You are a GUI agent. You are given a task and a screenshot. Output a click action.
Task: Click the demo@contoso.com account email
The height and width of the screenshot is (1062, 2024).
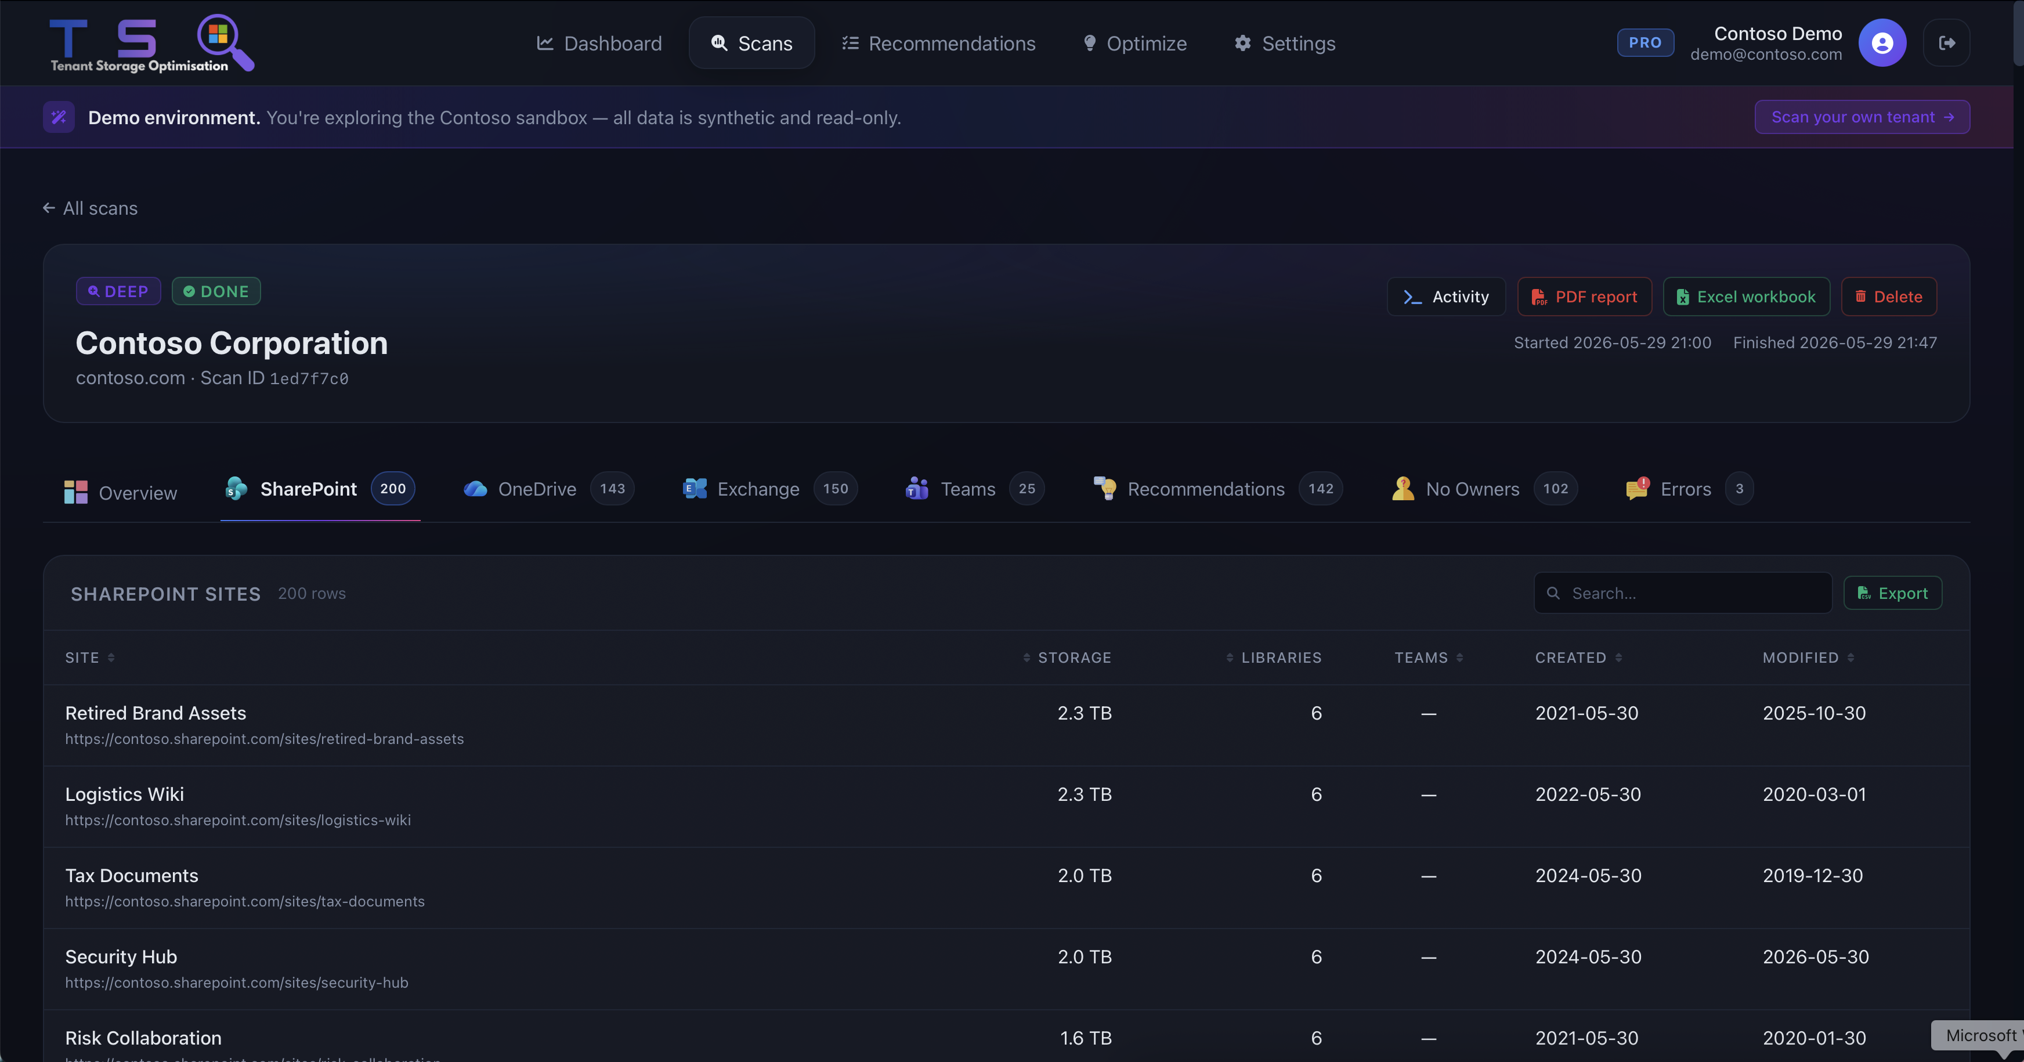tap(1766, 54)
